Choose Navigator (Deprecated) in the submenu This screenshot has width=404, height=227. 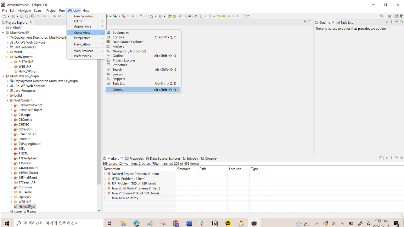coord(143,51)
